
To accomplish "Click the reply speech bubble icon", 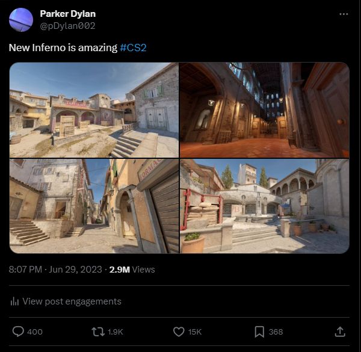I will coord(18,332).
